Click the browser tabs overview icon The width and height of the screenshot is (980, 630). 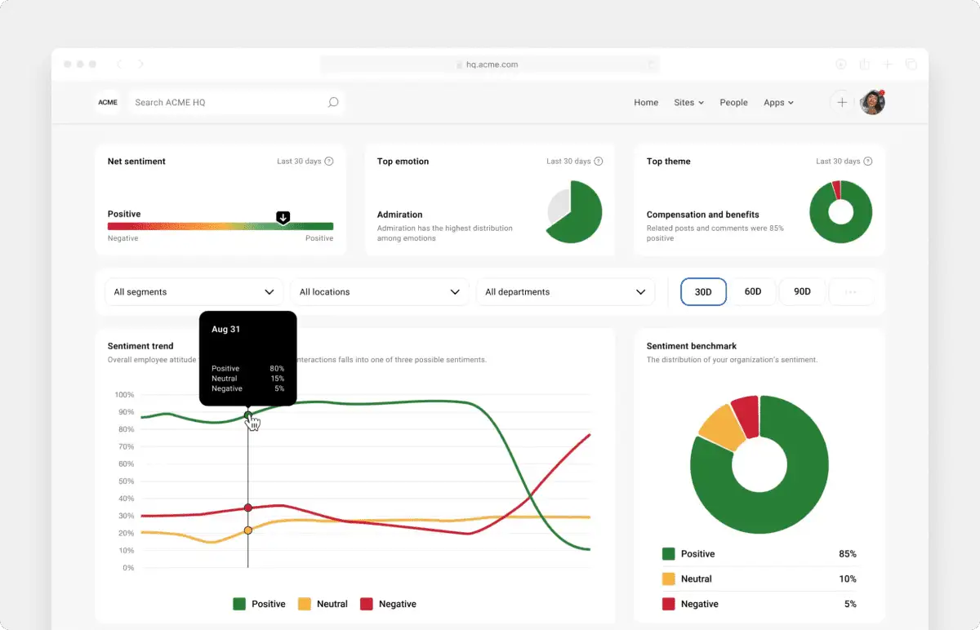[911, 64]
